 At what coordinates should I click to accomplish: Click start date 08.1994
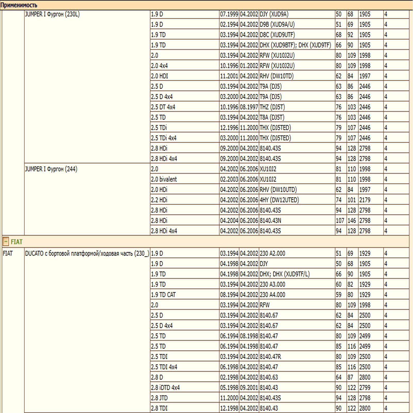pyautogui.click(x=229, y=295)
